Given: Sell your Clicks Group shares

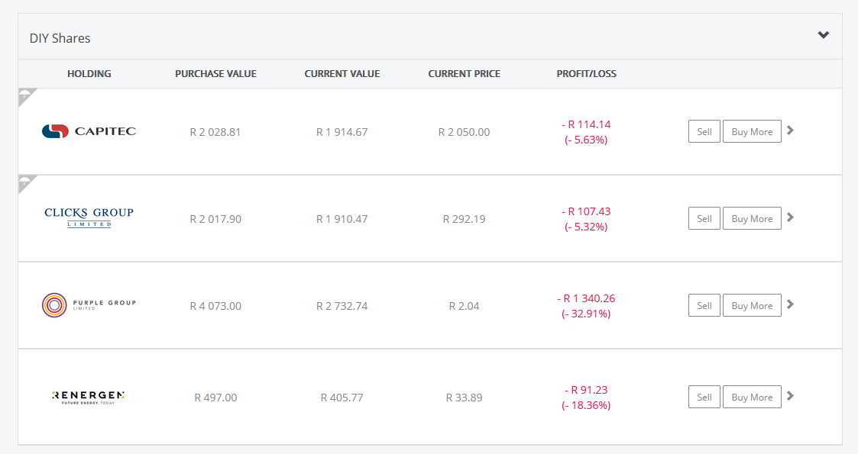Looking at the screenshot, I should coord(703,218).
